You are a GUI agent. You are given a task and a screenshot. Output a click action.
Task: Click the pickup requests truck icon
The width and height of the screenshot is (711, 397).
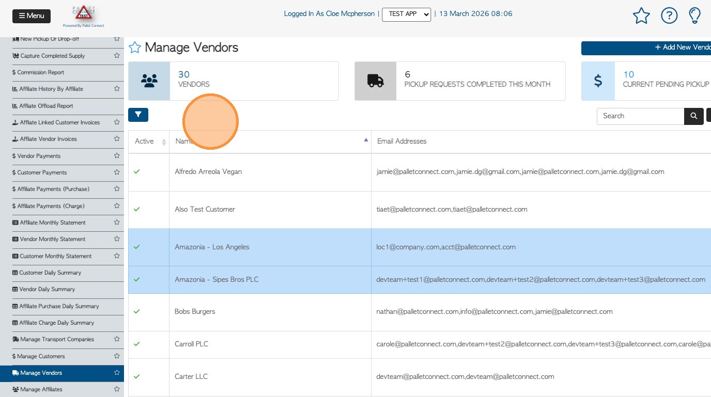376,81
